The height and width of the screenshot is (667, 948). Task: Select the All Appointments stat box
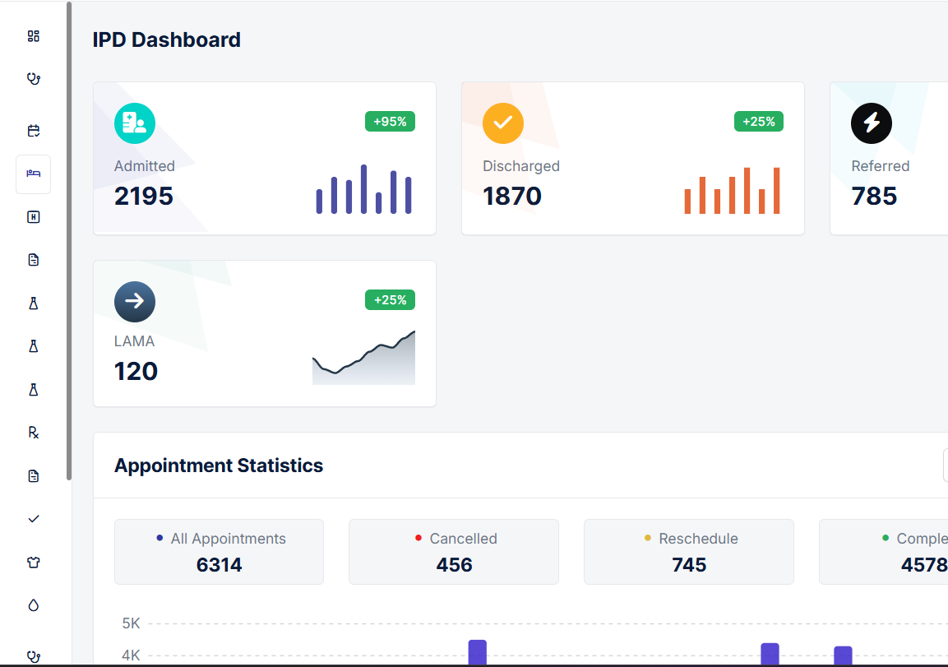click(x=219, y=552)
